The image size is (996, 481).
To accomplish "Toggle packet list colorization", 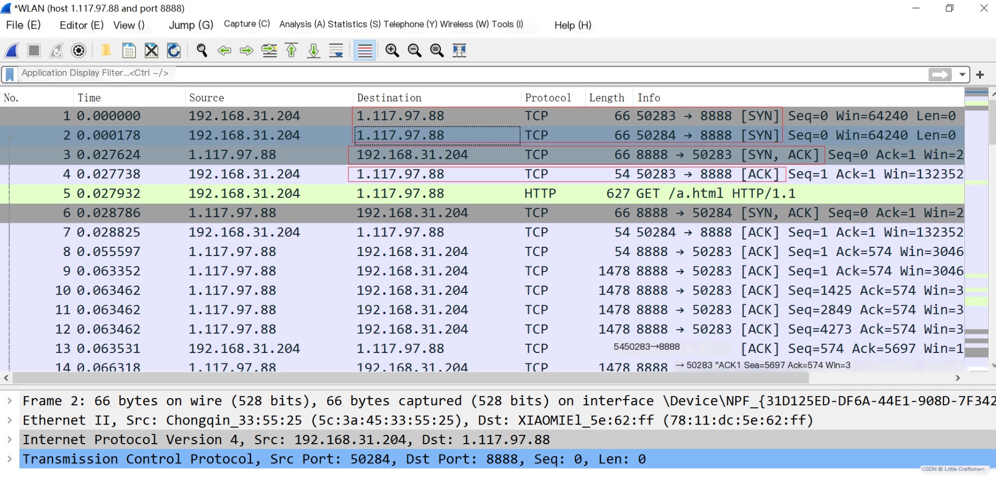I will point(365,50).
